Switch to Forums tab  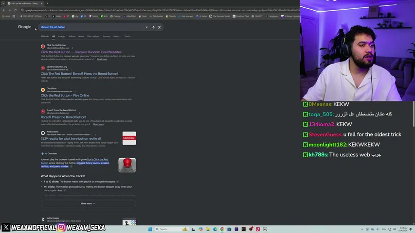pos(107,36)
